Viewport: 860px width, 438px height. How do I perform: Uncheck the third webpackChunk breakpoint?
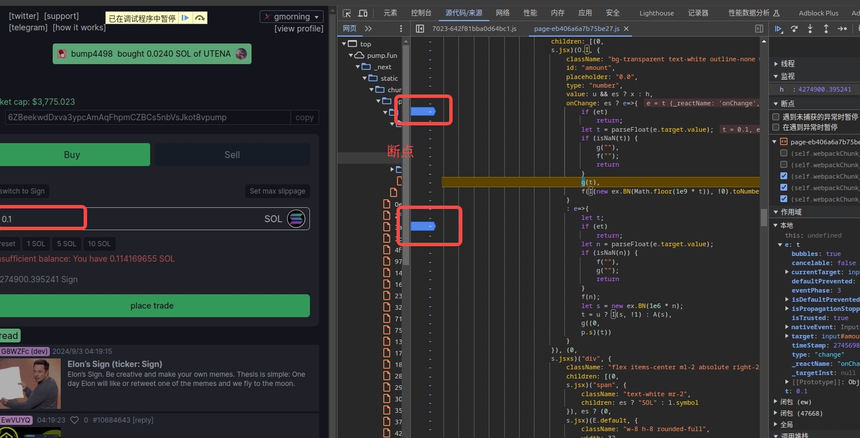coord(784,176)
